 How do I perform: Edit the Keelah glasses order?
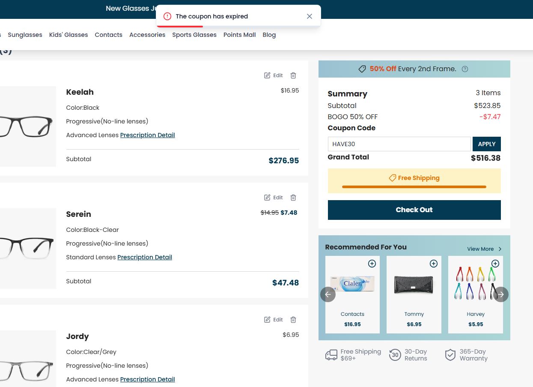point(274,75)
